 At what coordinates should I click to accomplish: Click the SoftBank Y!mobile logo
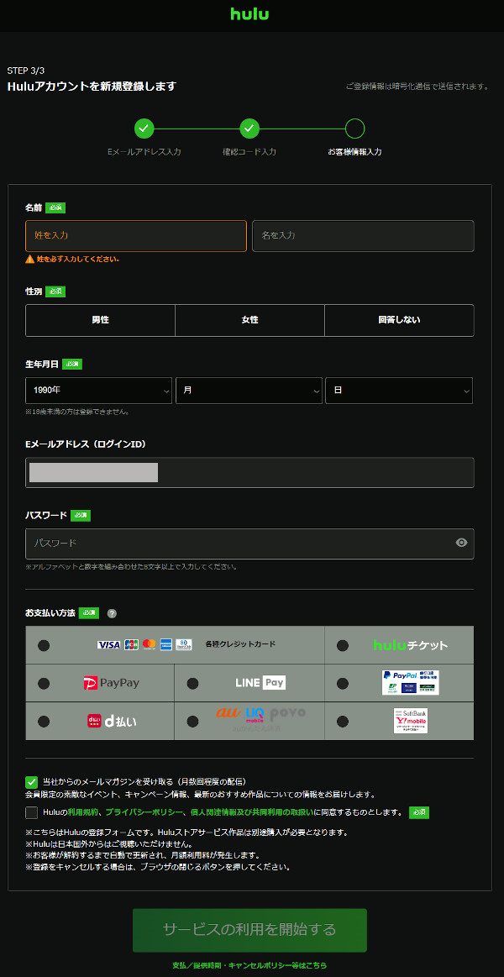[x=411, y=721]
